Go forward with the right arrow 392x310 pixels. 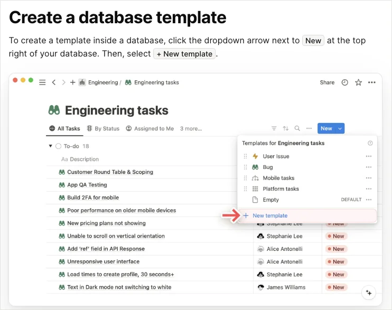pos(63,82)
